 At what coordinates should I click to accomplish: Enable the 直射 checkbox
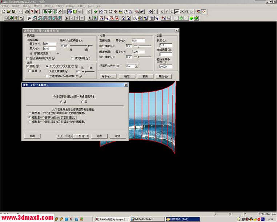[x=29, y=71]
